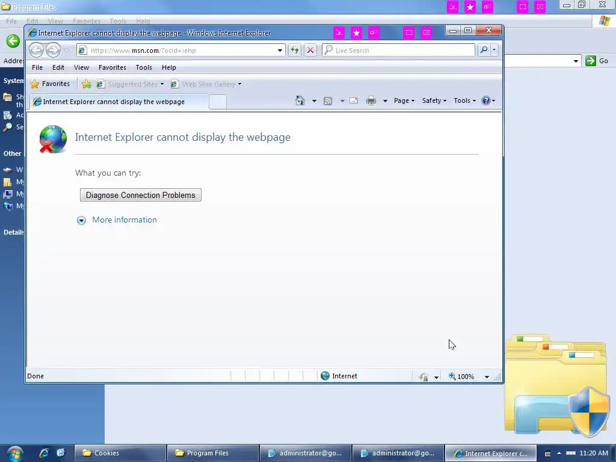Open the Edit menu in Internet Explorer
The image size is (616, 462).
point(58,67)
